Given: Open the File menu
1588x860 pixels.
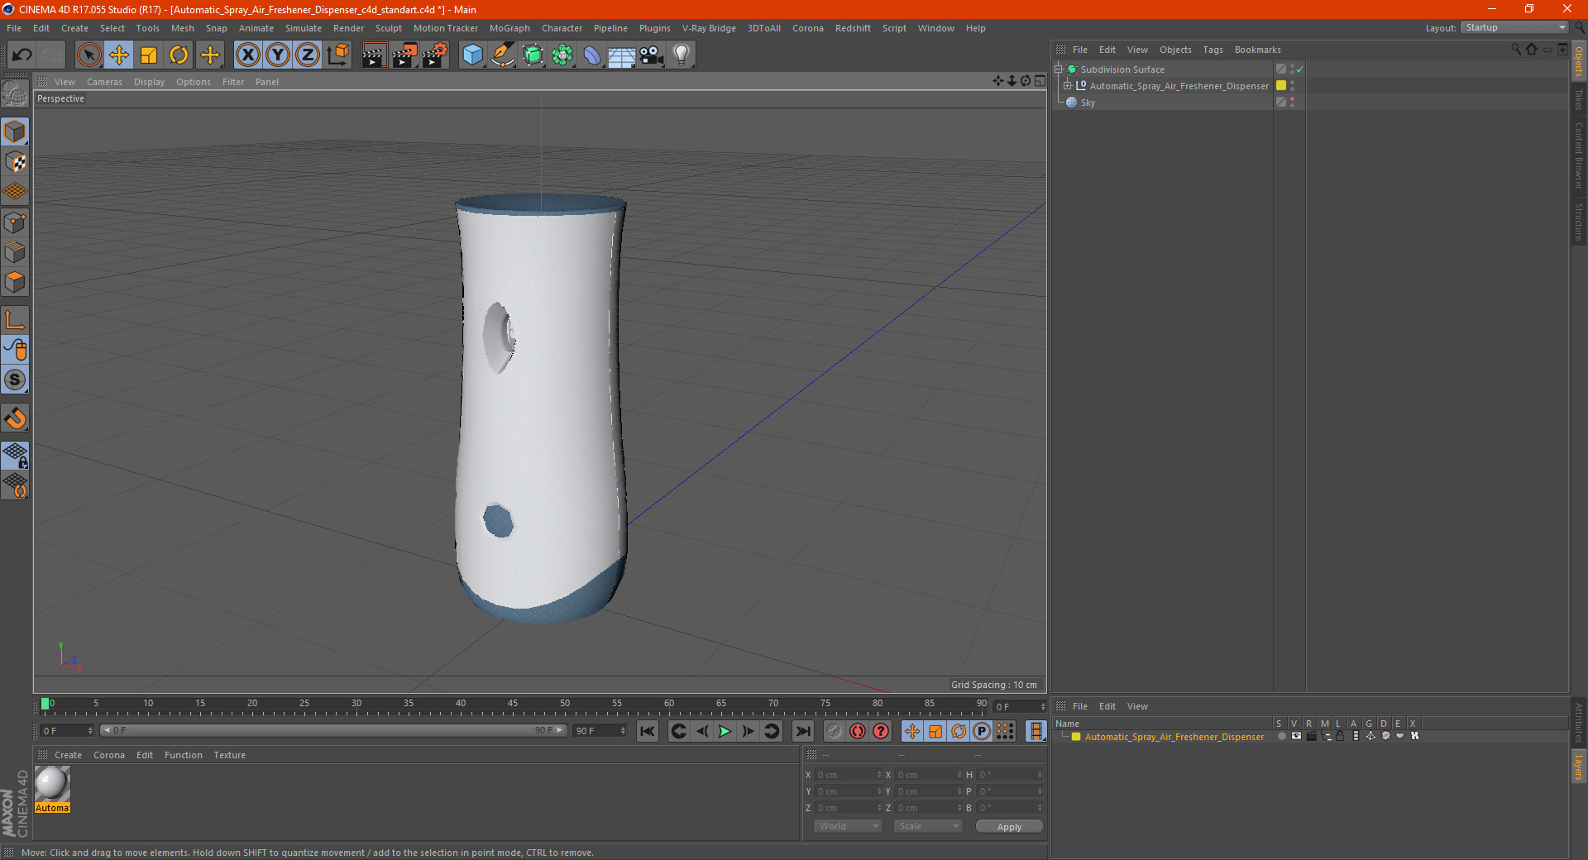Looking at the screenshot, I should [14, 28].
